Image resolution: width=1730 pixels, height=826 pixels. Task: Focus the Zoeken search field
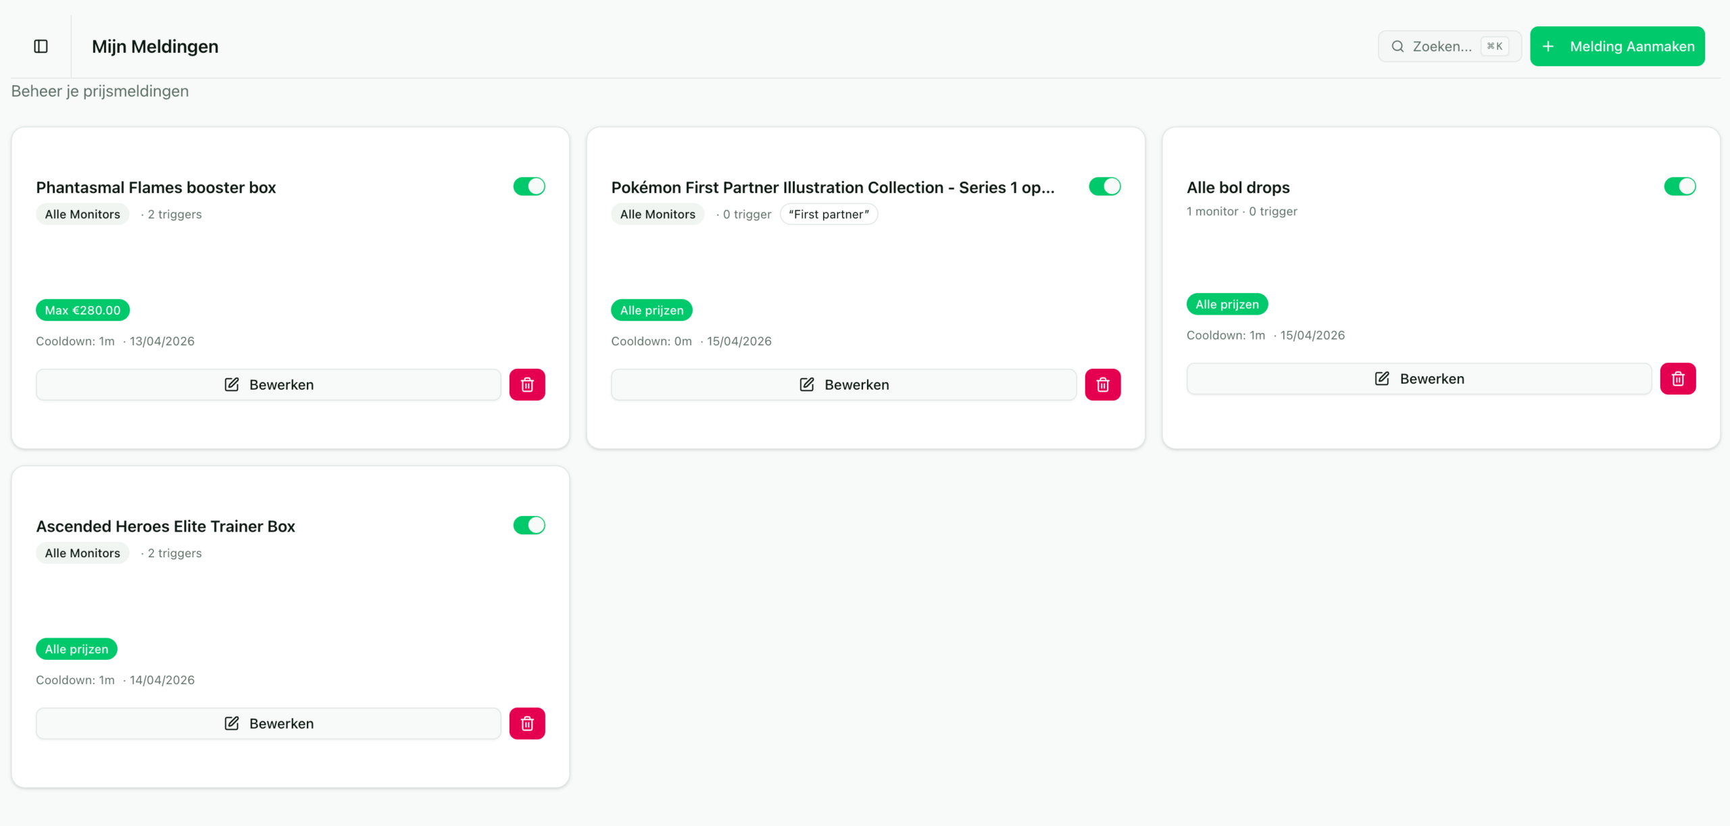1441,47
